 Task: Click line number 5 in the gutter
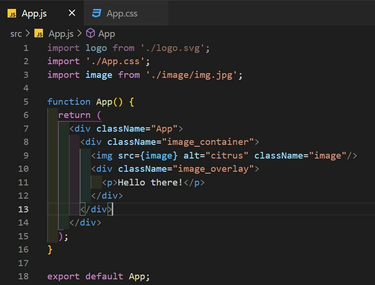pyautogui.click(x=26, y=102)
